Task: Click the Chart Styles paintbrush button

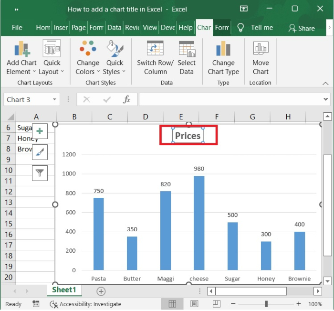Action: pos(40,152)
